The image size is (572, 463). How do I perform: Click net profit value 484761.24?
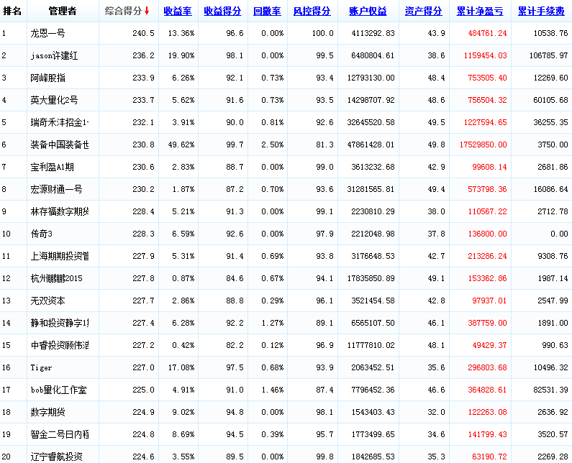tap(487, 33)
